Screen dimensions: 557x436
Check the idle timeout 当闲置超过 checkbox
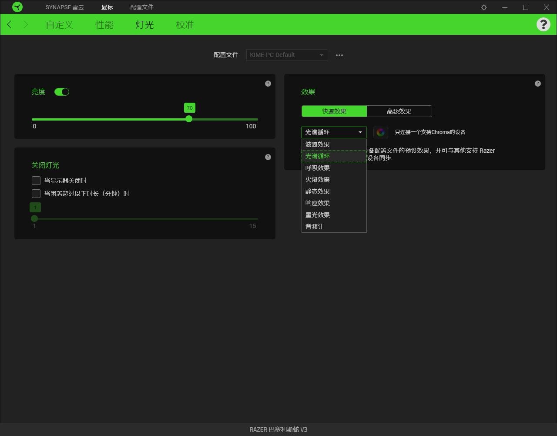[36, 194]
